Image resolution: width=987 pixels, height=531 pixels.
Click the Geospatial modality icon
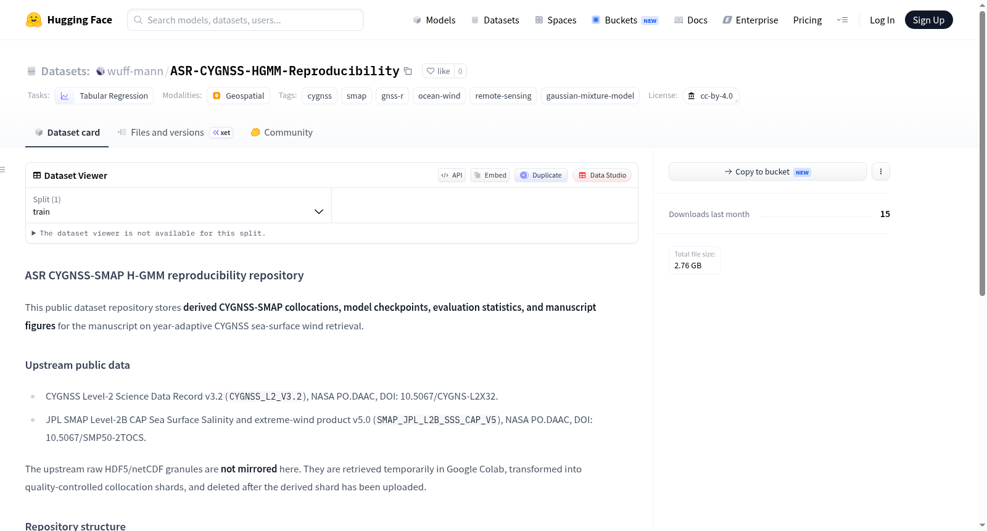[217, 96]
